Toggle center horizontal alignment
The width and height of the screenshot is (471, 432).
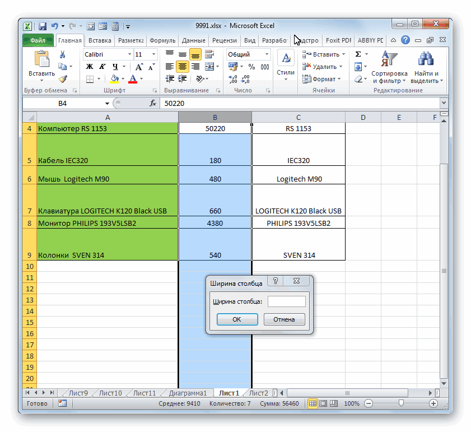tap(183, 67)
